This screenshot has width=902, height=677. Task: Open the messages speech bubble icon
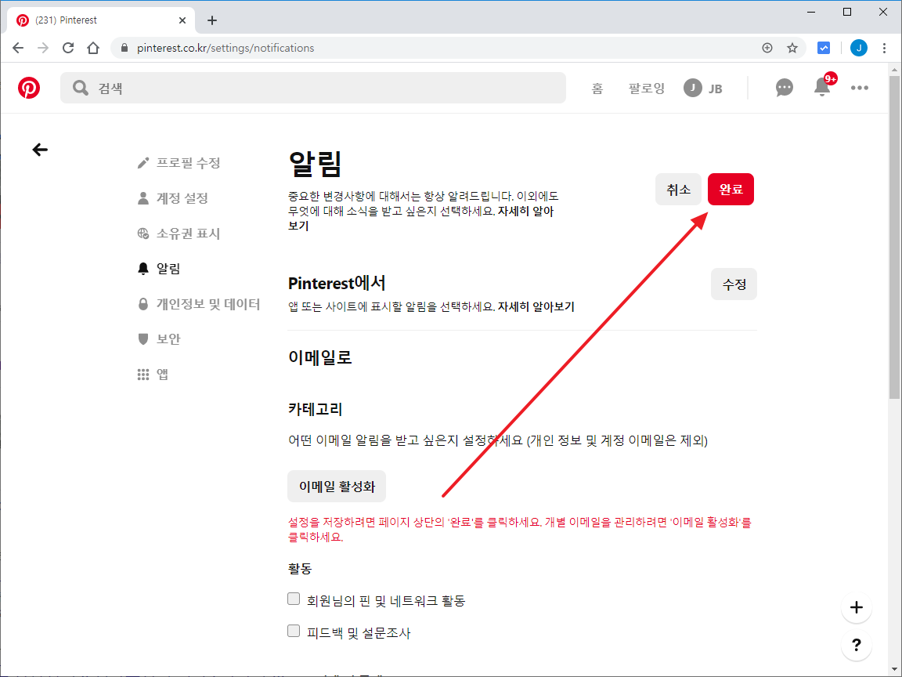(784, 88)
